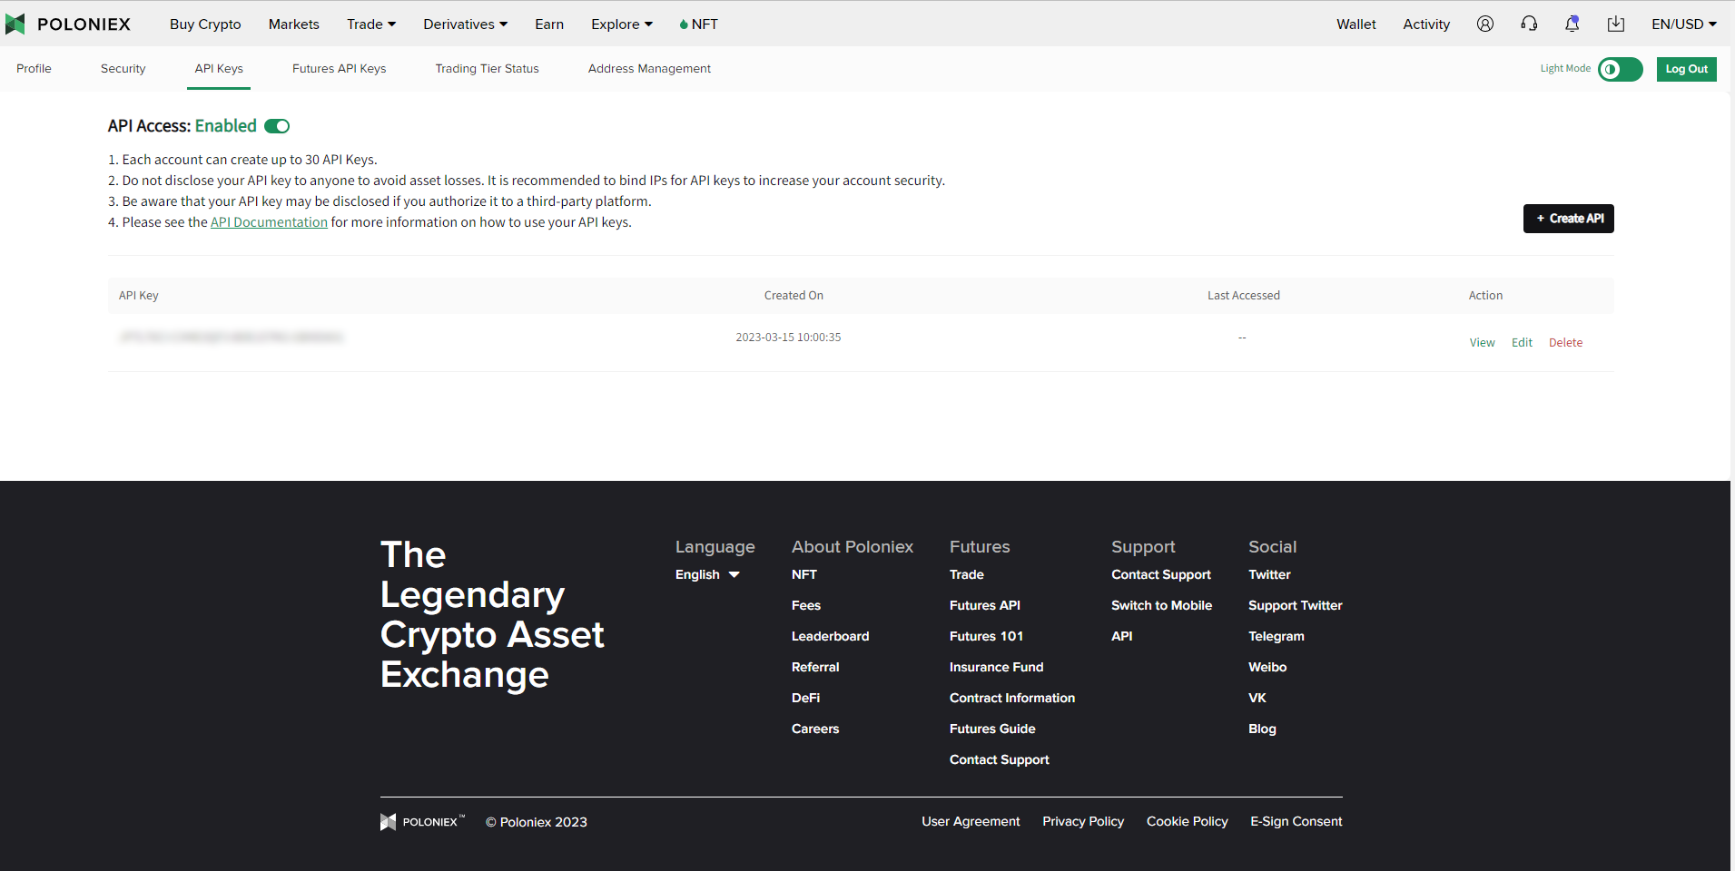View the API key details
Screen dimensions: 1735x871
[x=1483, y=343]
